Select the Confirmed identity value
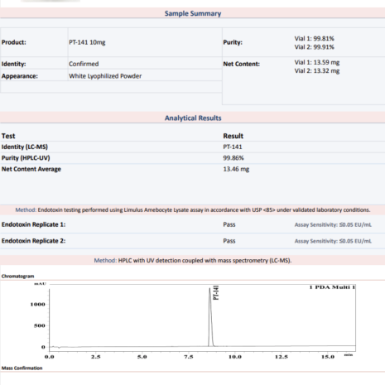The height and width of the screenshot is (385, 385). pyautogui.click(x=84, y=64)
